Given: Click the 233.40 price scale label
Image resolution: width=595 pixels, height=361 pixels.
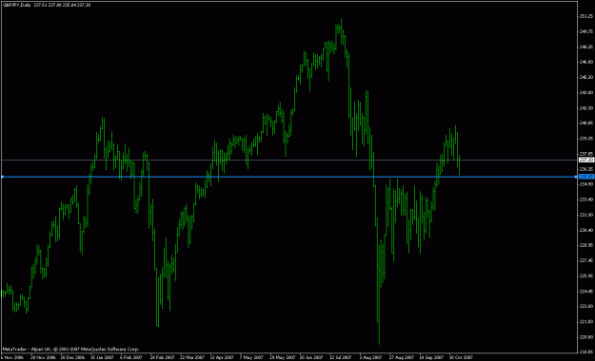Looking at the screenshot, I should pyautogui.click(x=586, y=199).
